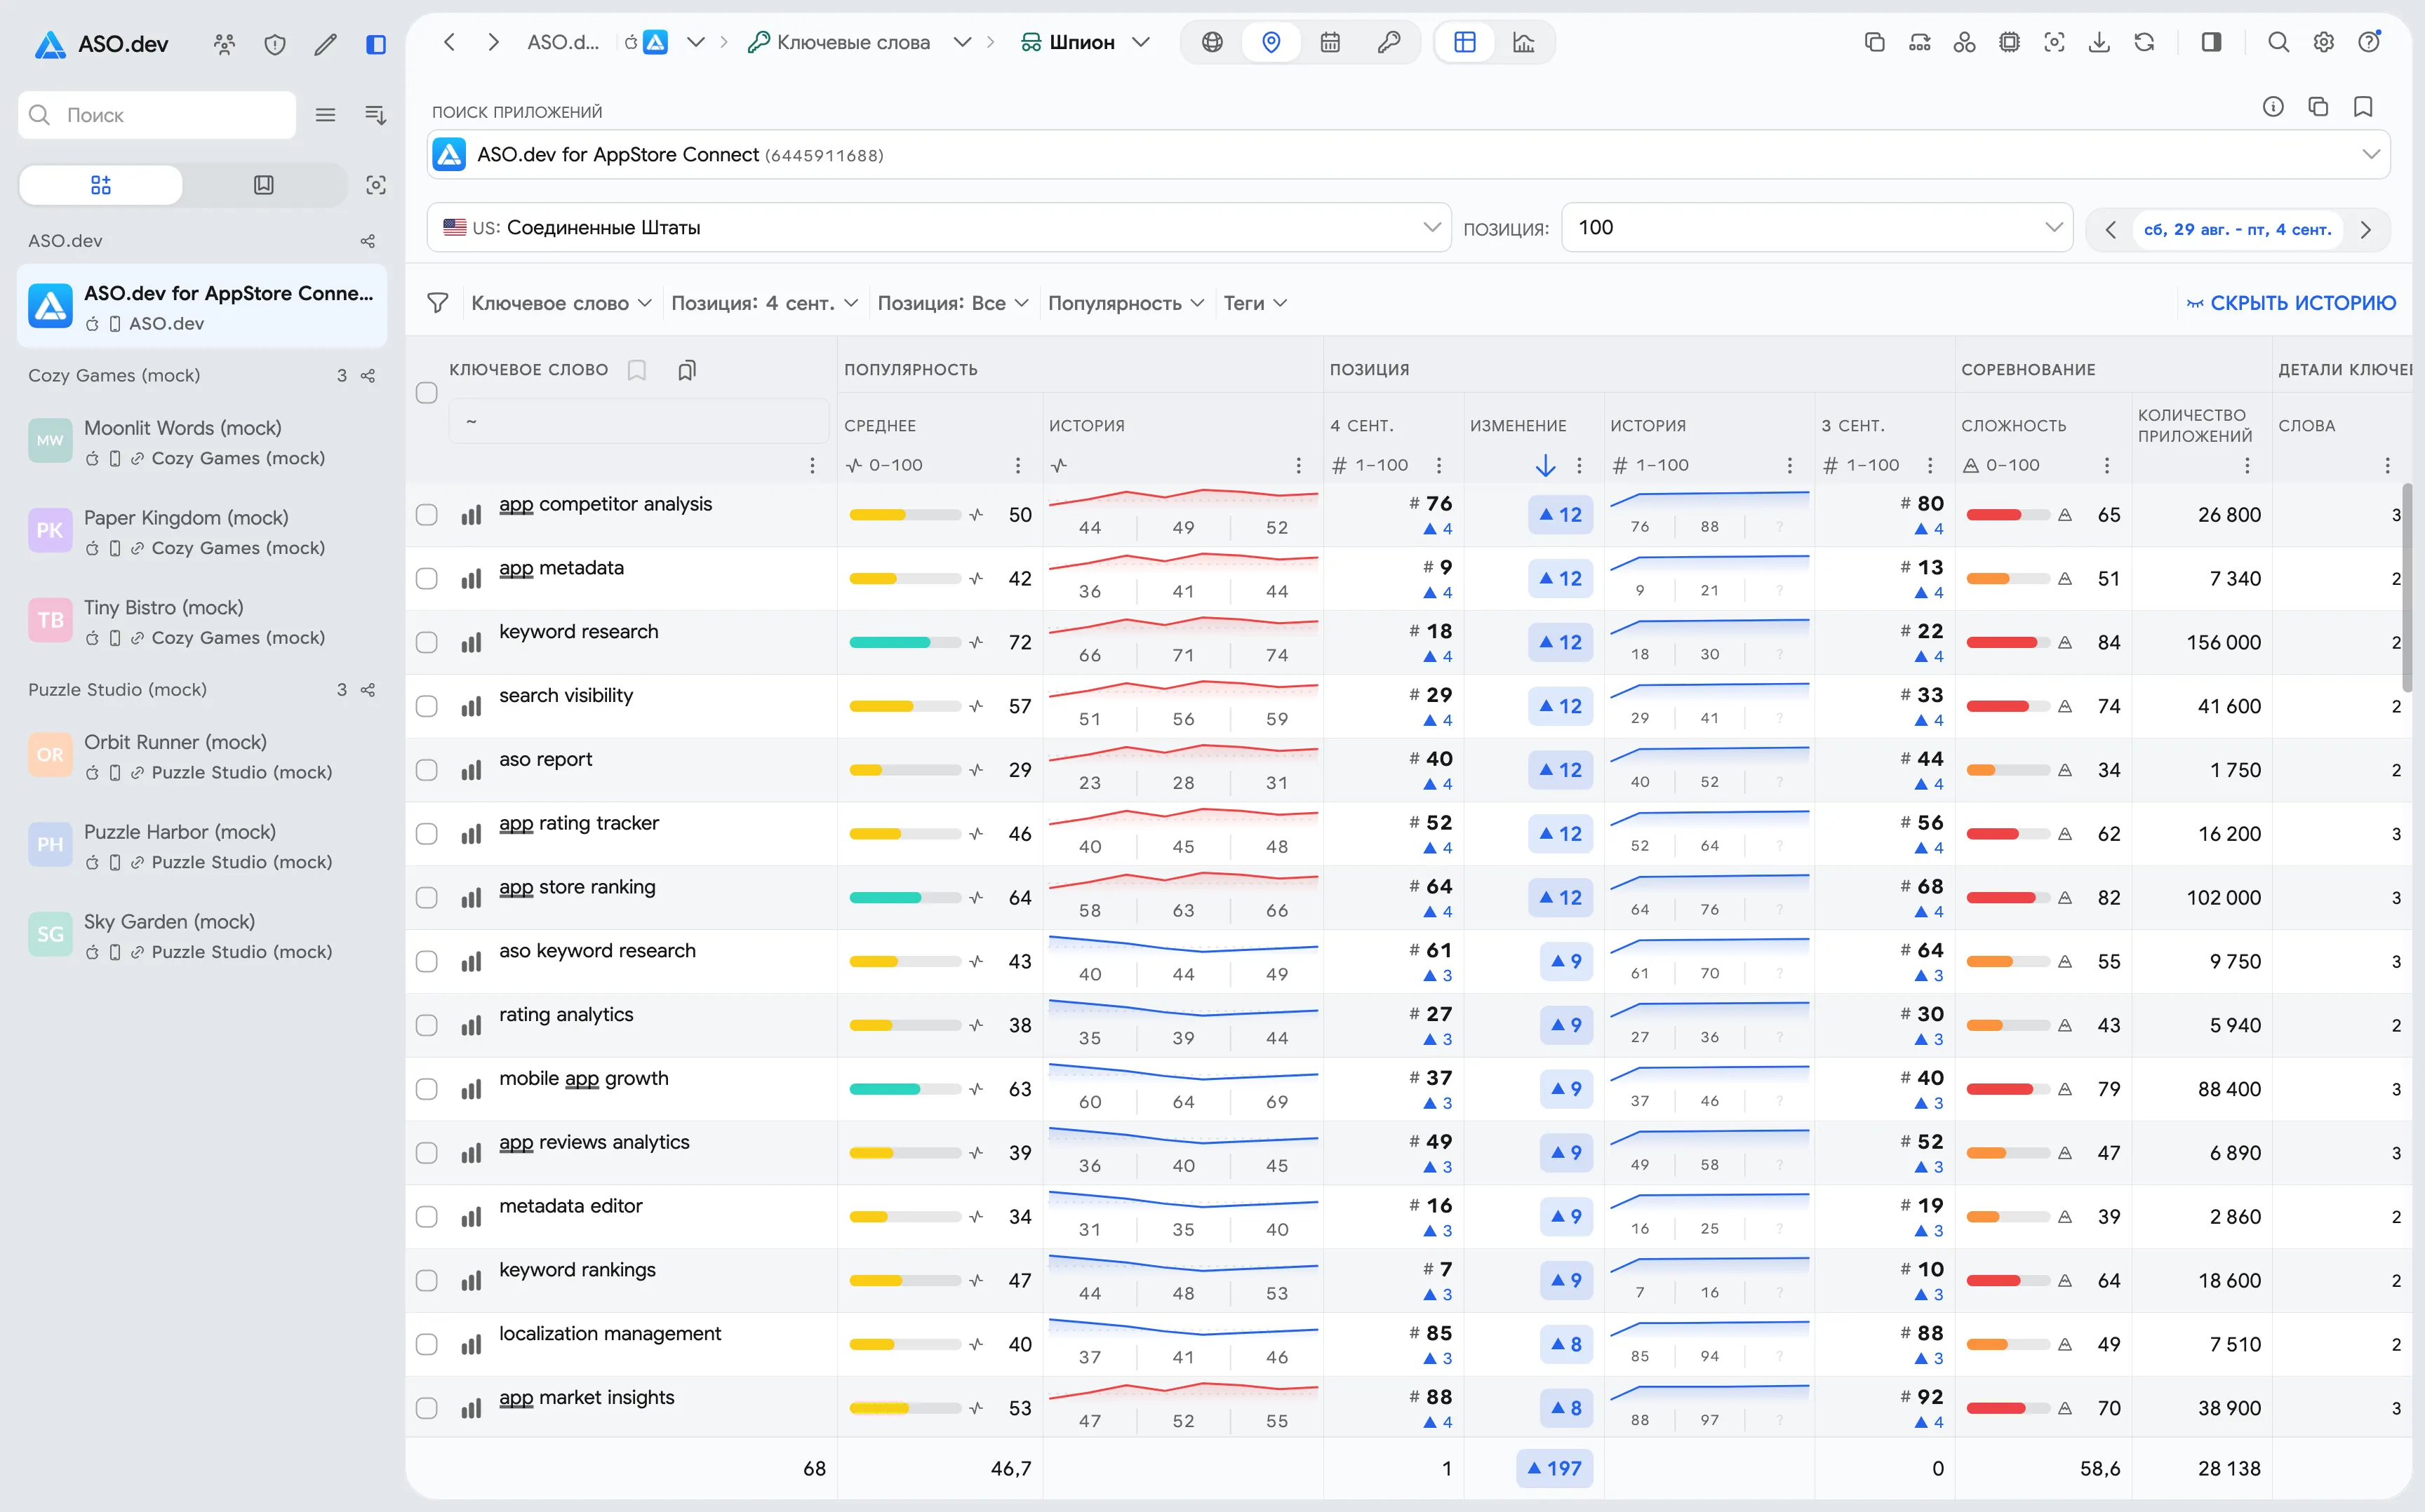Go to previous date range arrow

click(x=2110, y=230)
